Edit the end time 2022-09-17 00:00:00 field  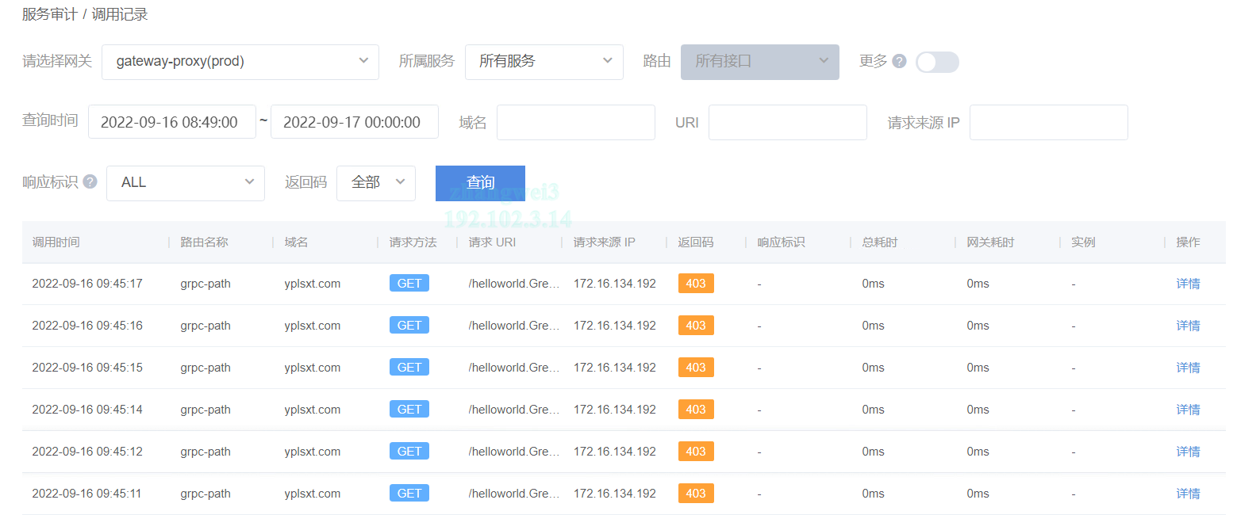click(354, 122)
